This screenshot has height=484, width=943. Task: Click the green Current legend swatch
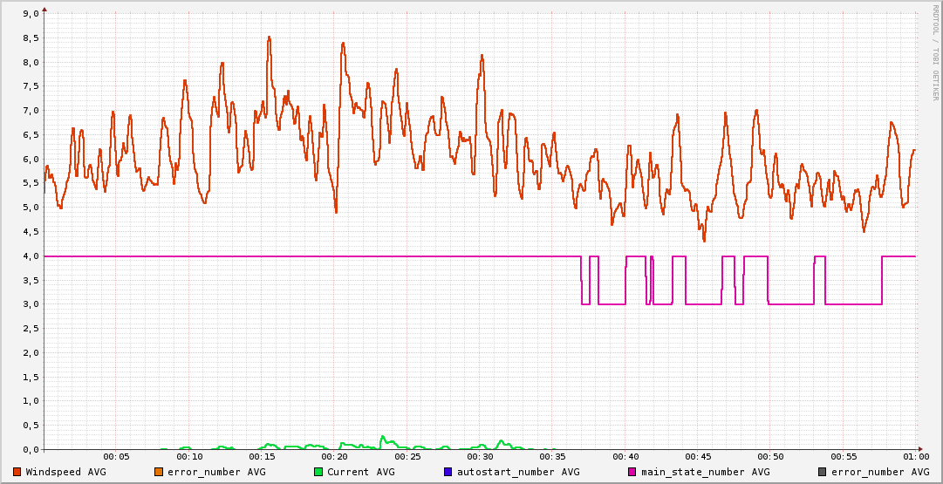(318, 472)
